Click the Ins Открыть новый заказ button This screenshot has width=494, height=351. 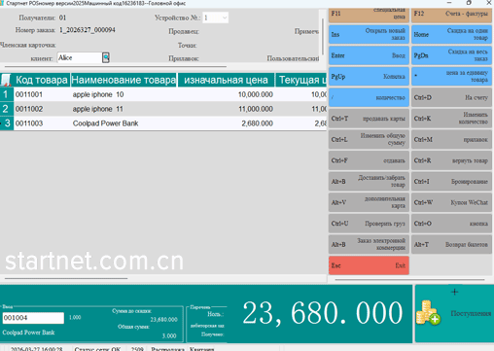click(x=369, y=34)
